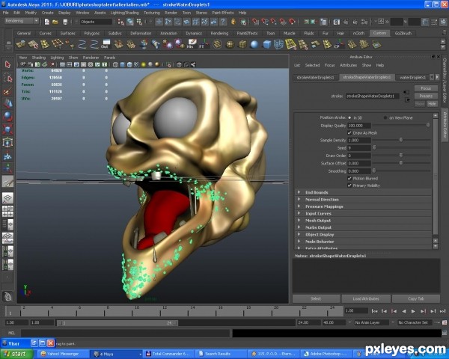Image resolution: width=449 pixels, height=359 pixels.
Task: Activate the Rotate tool in the toolbox
Action: click(x=7, y=117)
